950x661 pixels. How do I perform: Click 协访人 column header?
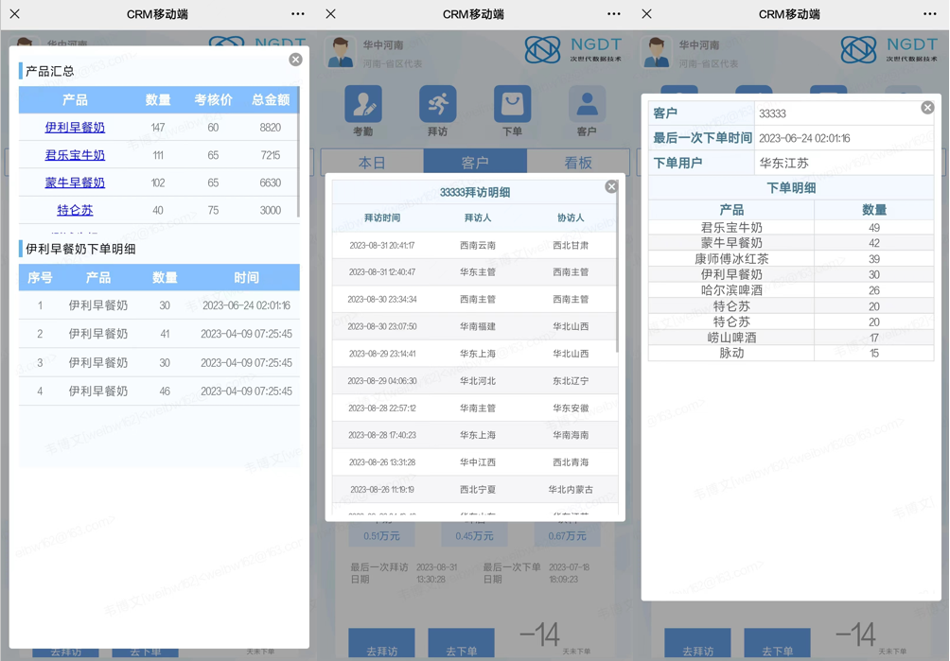[x=571, y=217]
